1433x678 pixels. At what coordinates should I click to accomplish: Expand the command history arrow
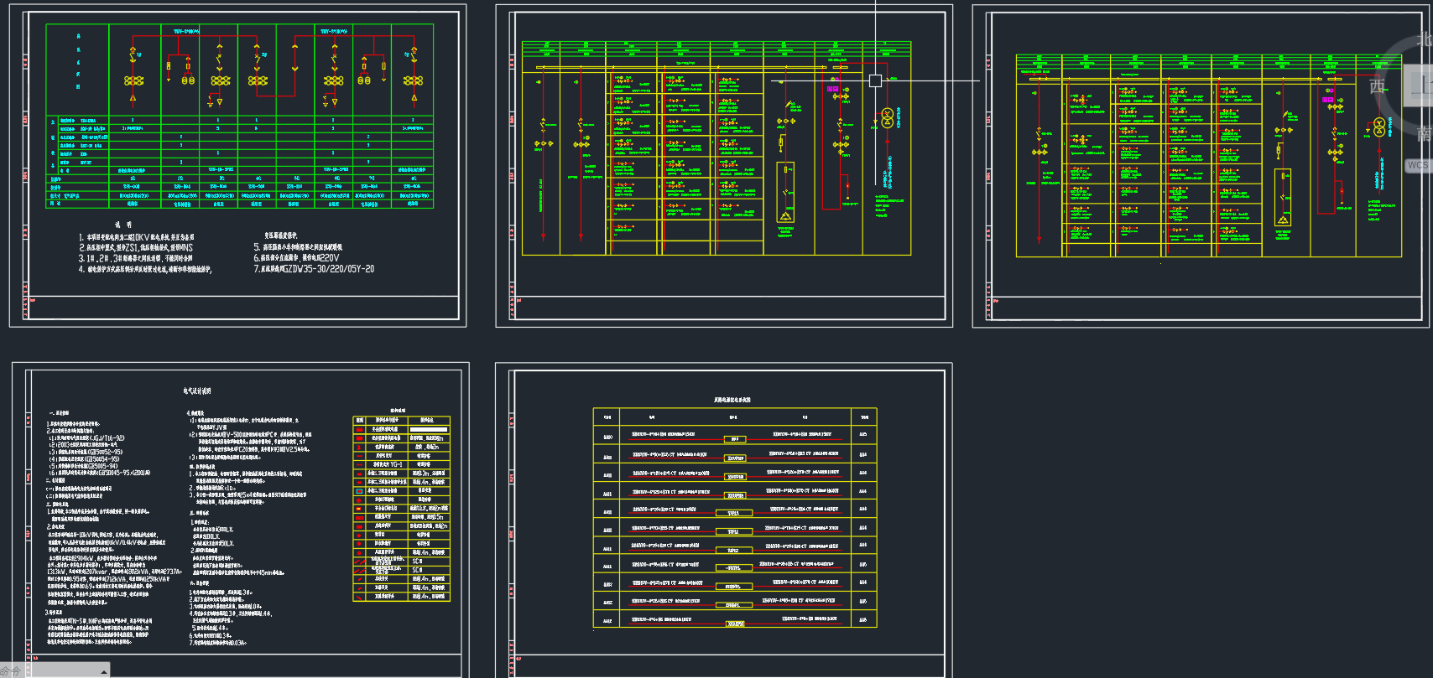(x=103, y=672)
